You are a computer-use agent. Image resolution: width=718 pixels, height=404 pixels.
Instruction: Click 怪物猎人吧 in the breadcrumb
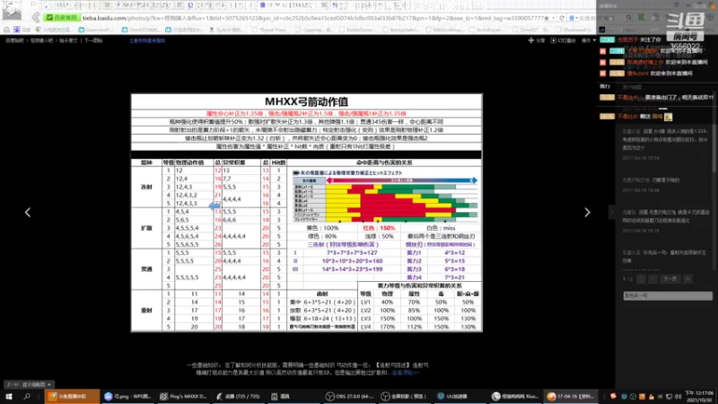click(x=41, y=40)
